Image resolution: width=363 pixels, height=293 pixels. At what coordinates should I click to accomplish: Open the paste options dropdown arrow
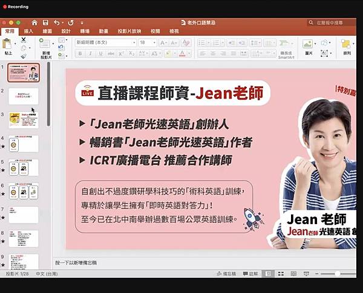point(15,43)
